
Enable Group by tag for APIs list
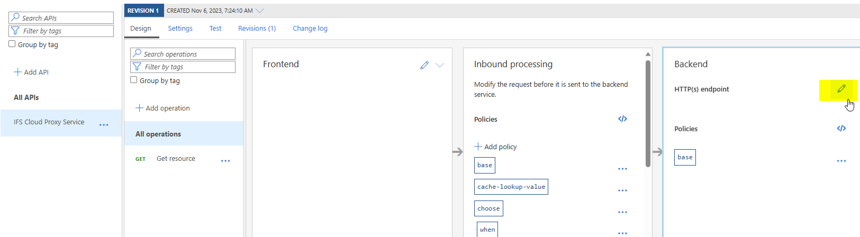click(12, 44)
